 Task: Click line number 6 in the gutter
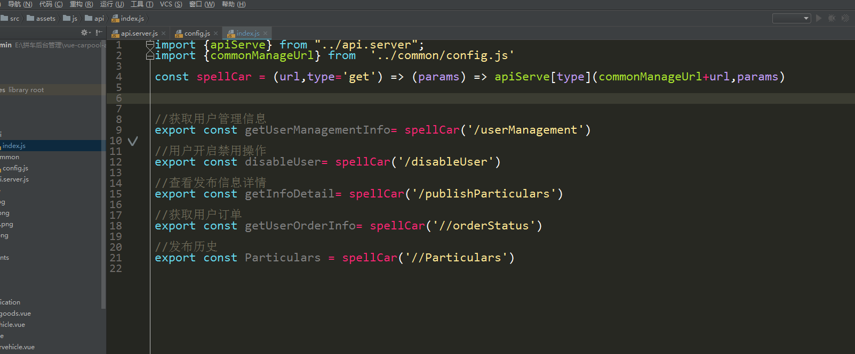119,98
